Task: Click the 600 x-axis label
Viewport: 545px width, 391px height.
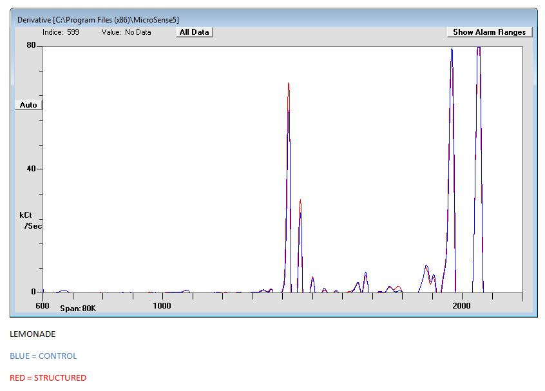Action: pyautogui.click(x=43, y=306)
